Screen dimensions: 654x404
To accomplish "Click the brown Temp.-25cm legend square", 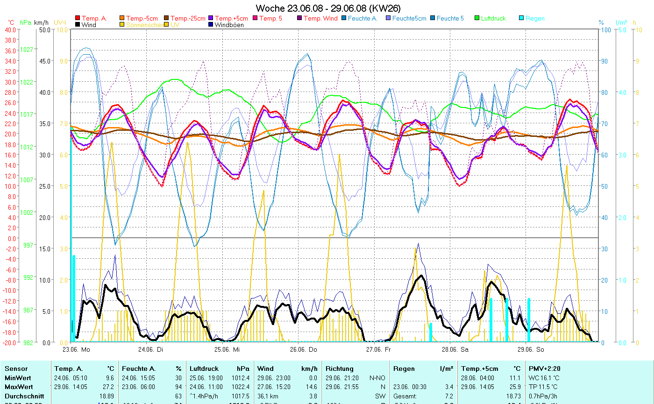I will click(x=167, y=18).
